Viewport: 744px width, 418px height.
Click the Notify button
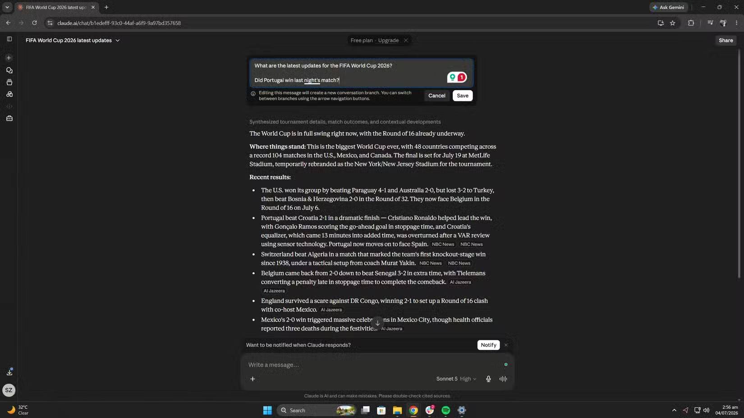tap(488, 345)
